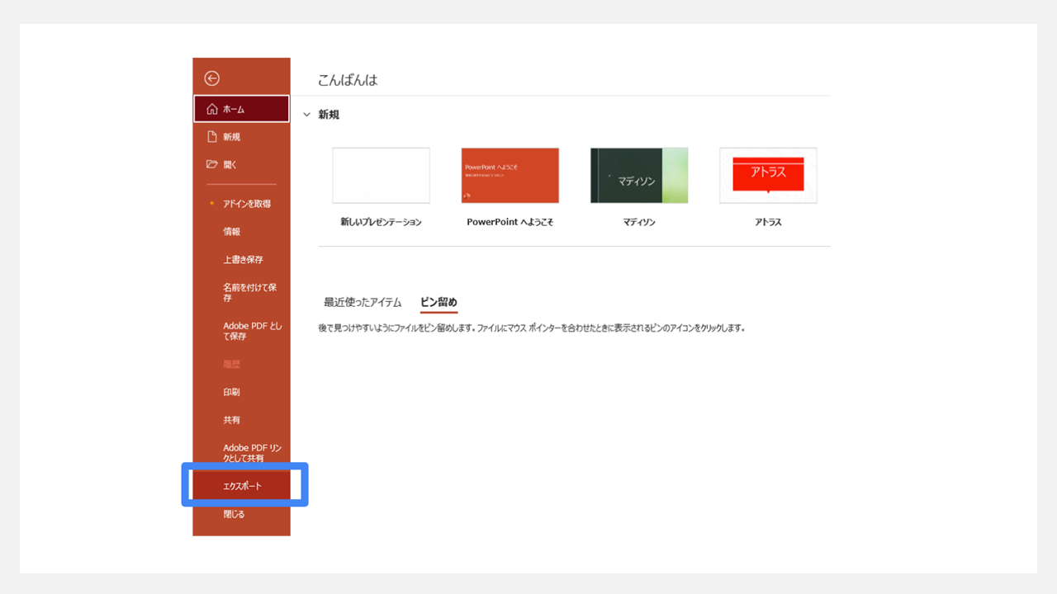The width and height of the screenshot is (1057, 594).
Task: Open the 開く menu item
Action: (241, 164)
